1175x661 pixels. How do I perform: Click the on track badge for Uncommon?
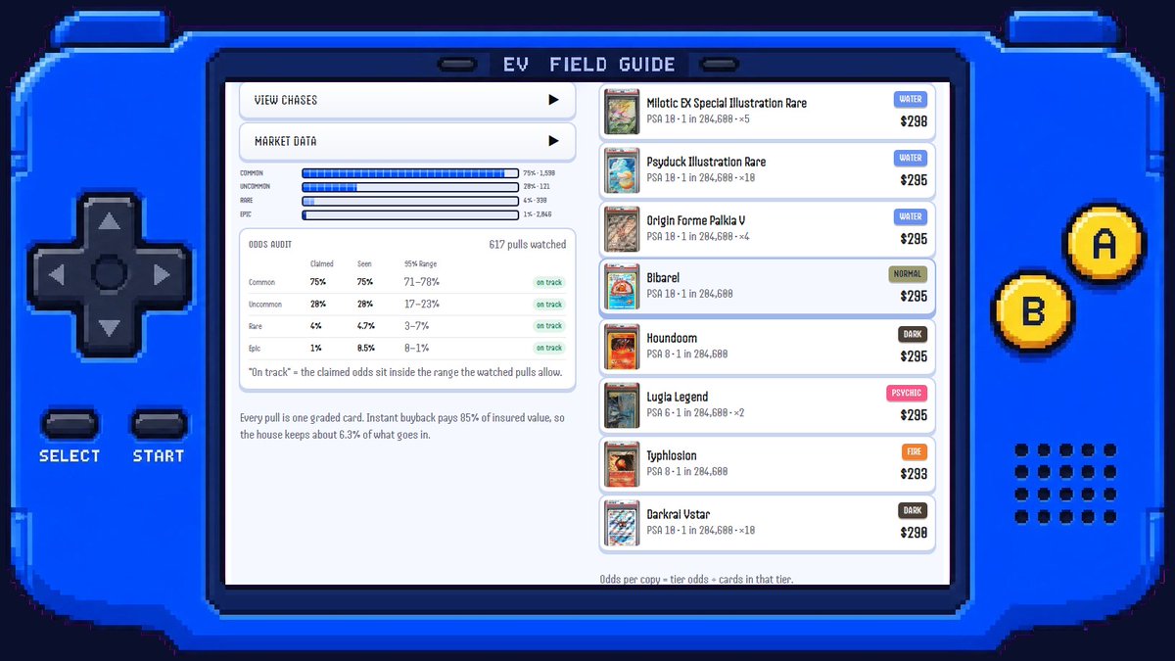pos(549,305)
